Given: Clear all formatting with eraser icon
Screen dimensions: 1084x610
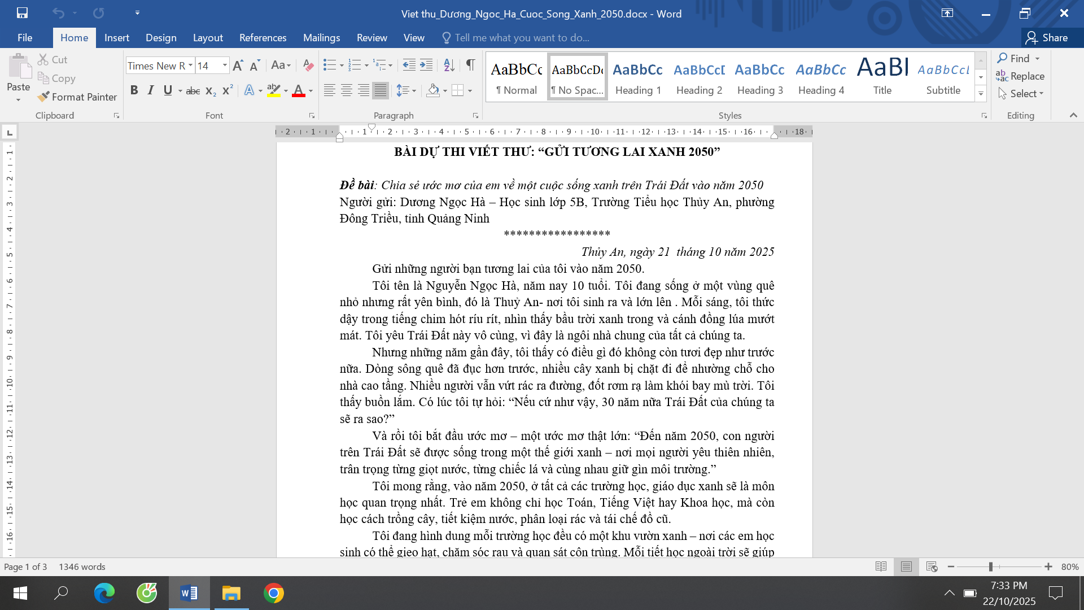Looking at the screenshot, I should [308, 66].
